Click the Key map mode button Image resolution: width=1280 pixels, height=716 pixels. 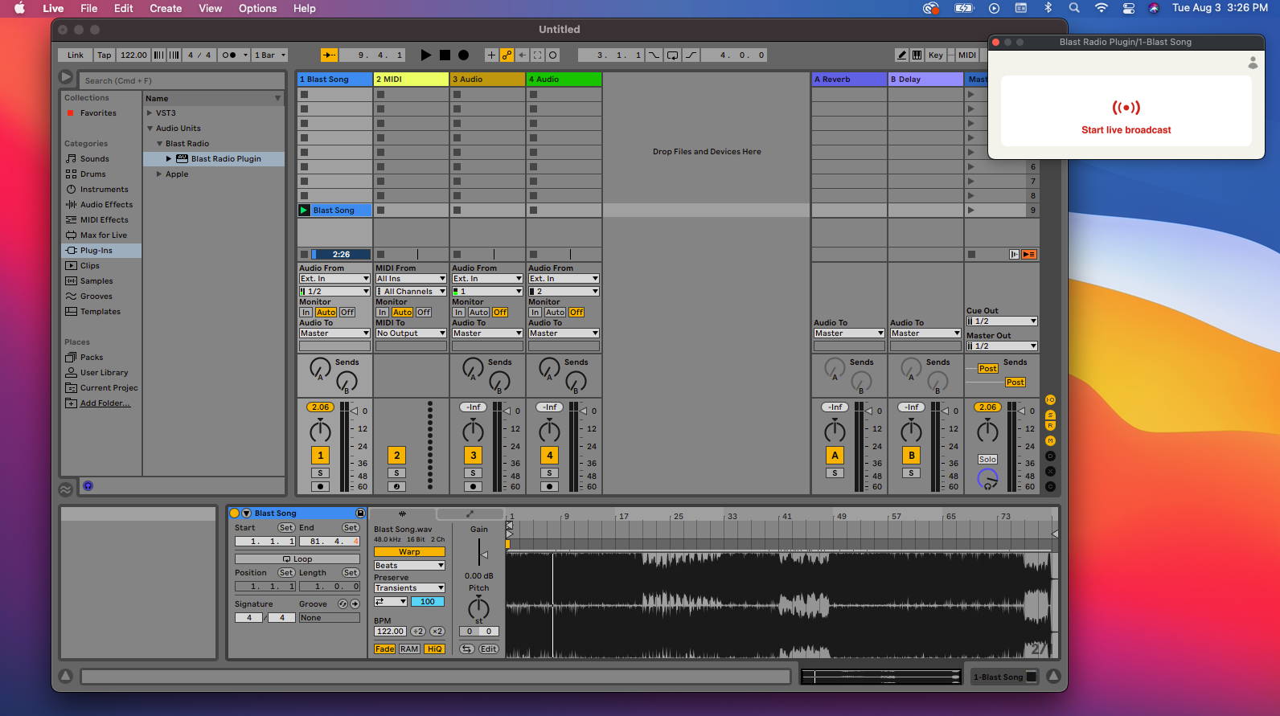(936, 55)
